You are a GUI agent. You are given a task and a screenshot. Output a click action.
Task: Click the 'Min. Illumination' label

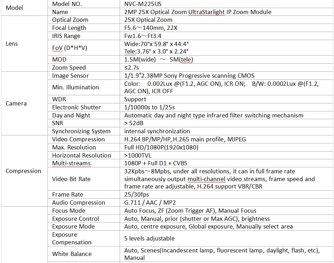75,87
